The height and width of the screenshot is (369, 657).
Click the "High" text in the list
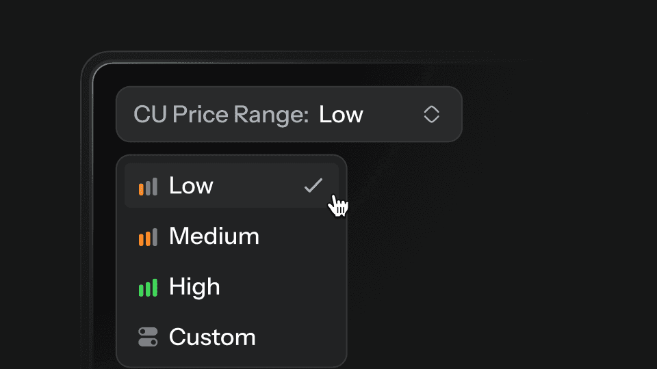[x=194, y=286]
